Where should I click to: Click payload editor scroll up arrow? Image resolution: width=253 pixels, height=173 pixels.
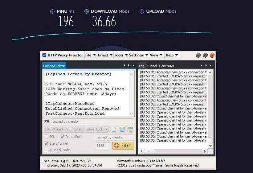[131, 74]
